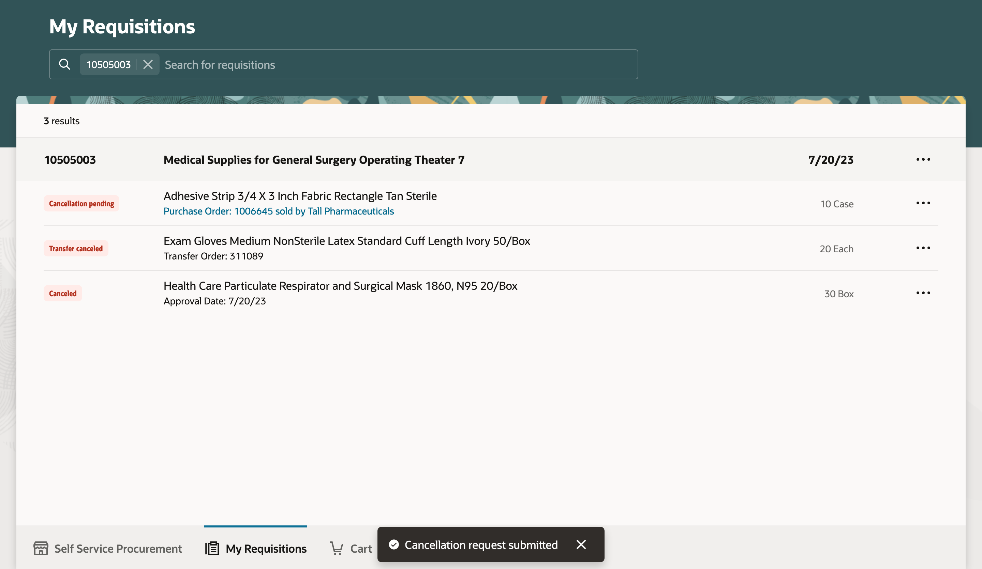
Task: Click the Transfer canceled status badge
Action: (76, 248)
